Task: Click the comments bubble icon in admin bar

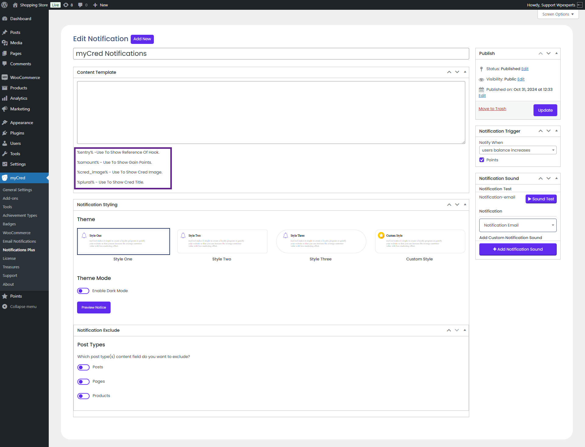Action: [80, 5]
